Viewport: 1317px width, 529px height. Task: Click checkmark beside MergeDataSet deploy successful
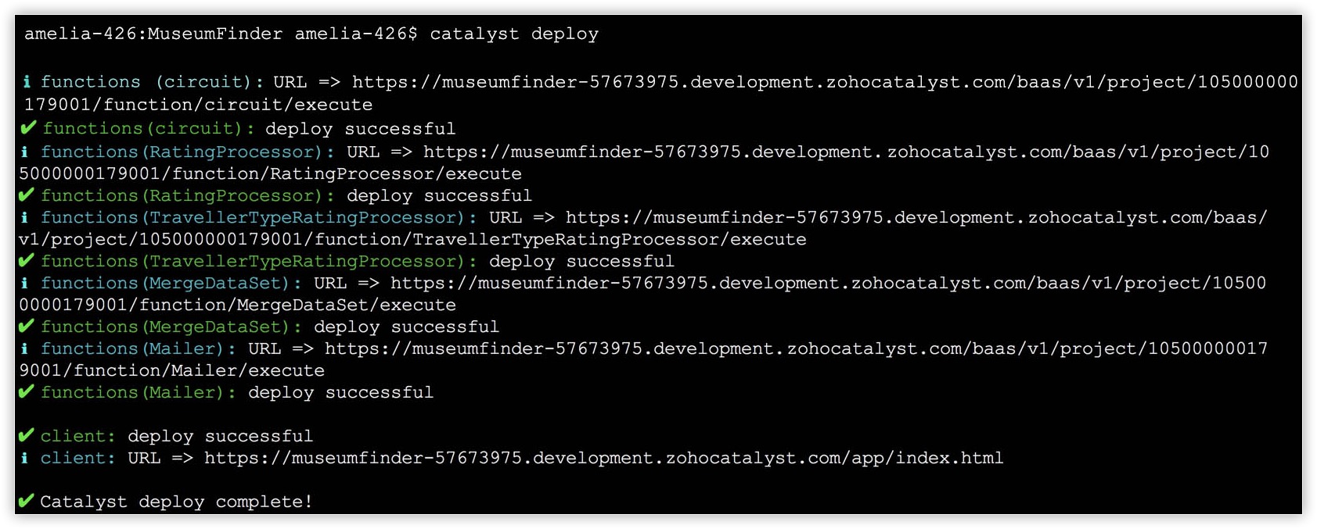tap(27, 327)
